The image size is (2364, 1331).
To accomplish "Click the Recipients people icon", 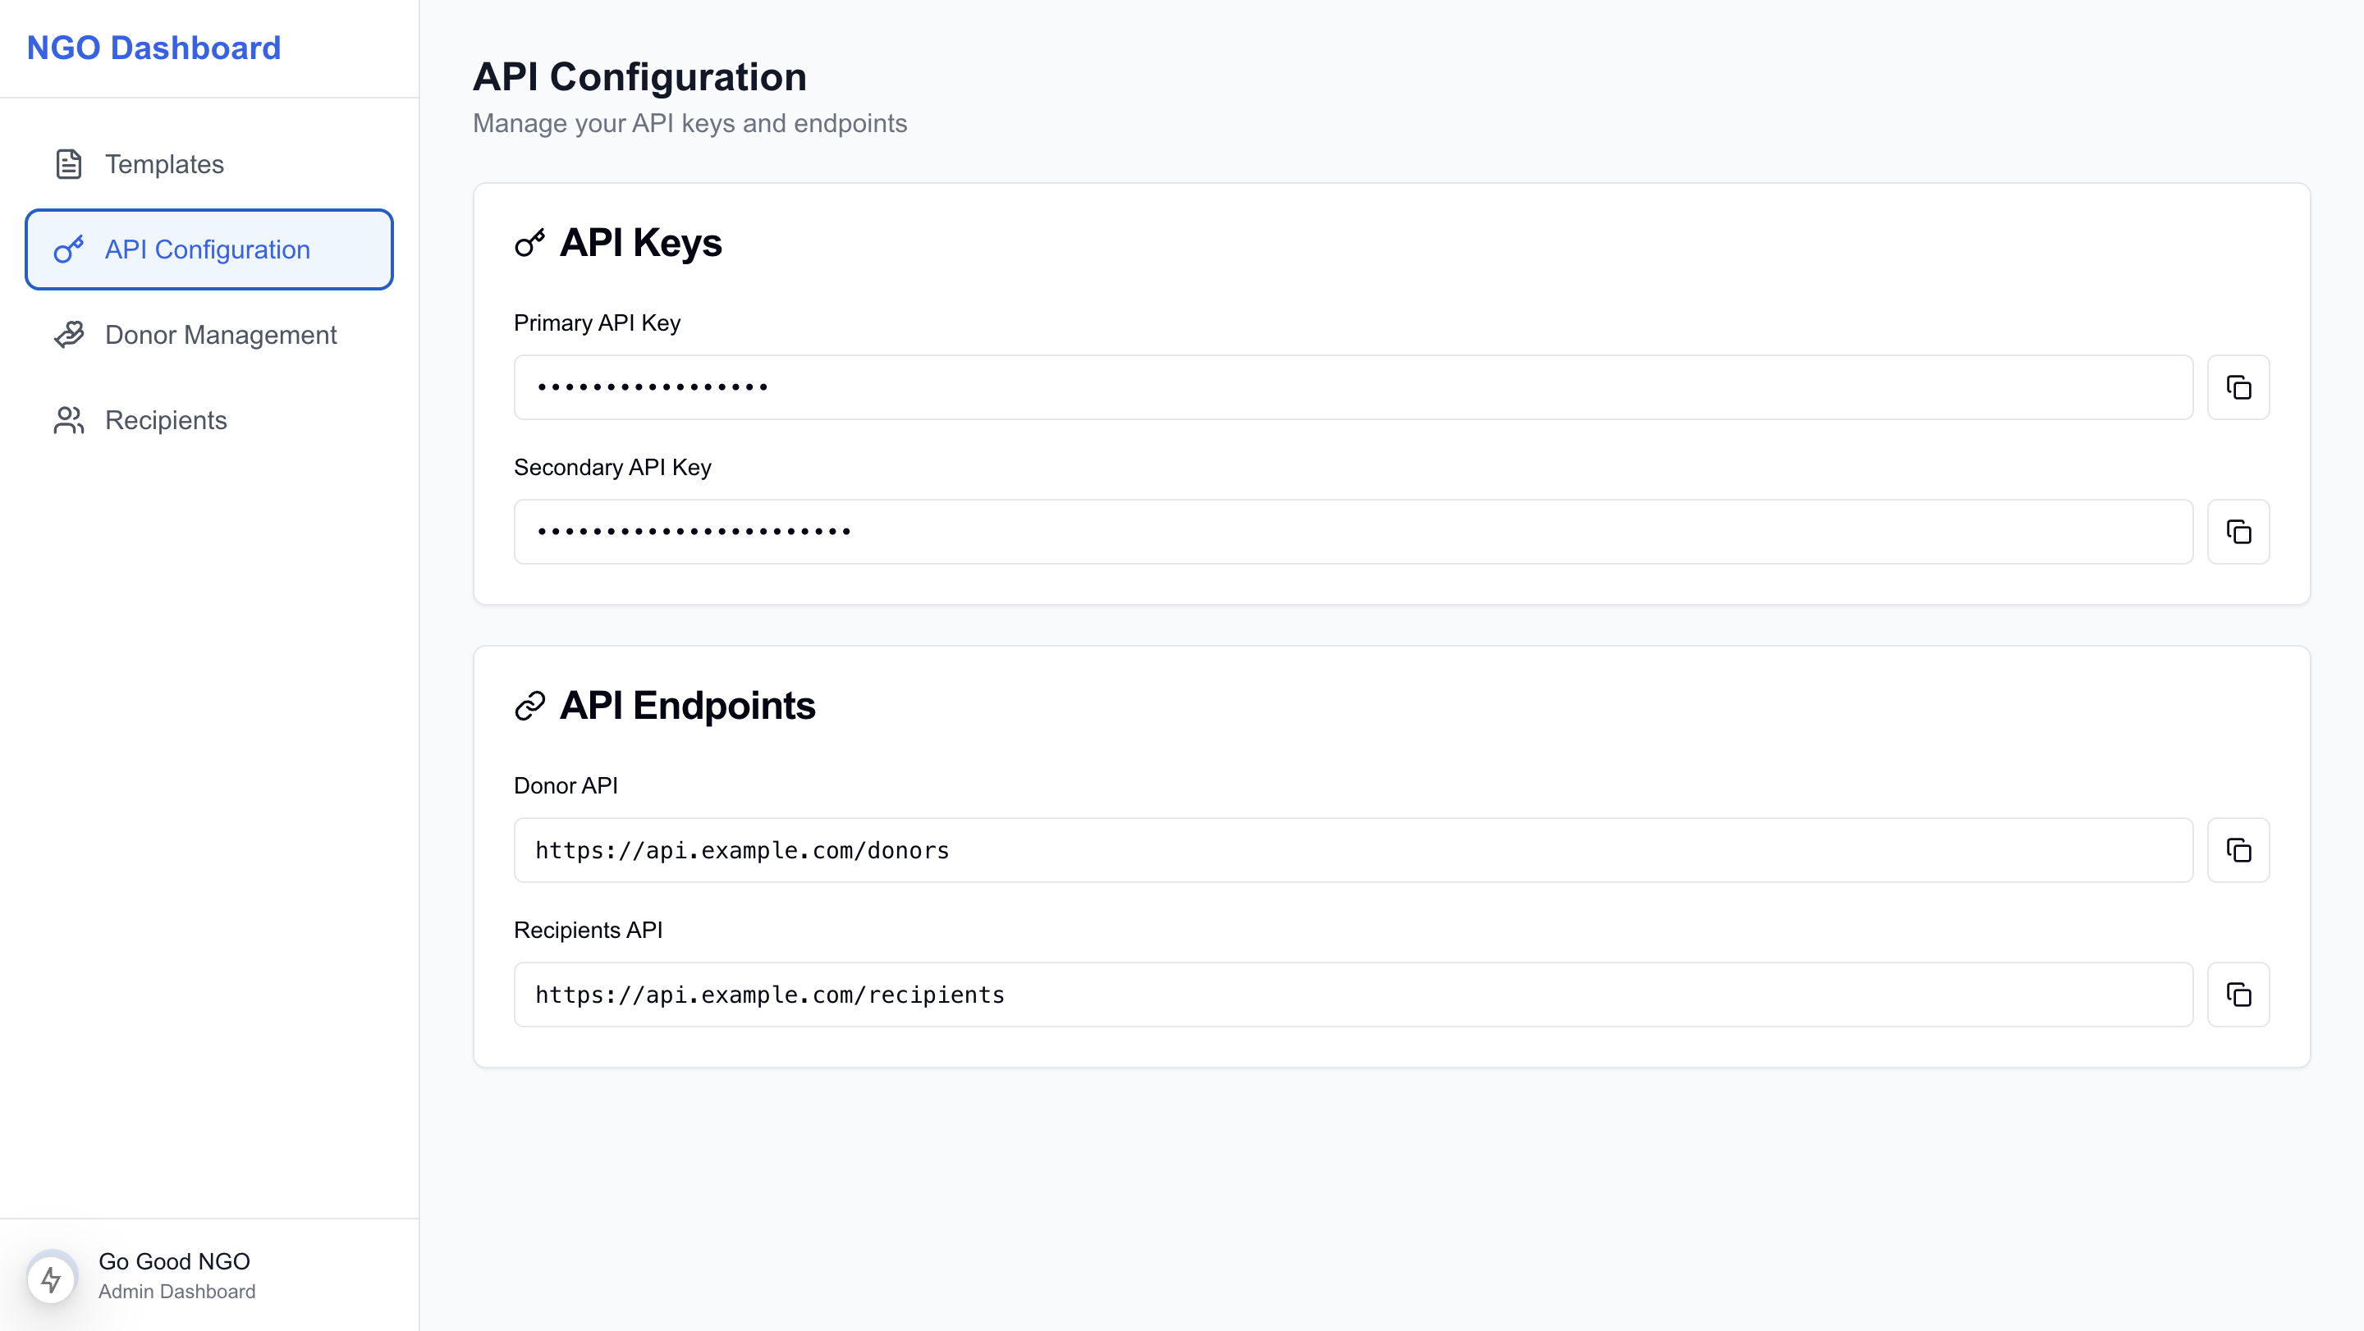I will (69, 420).
